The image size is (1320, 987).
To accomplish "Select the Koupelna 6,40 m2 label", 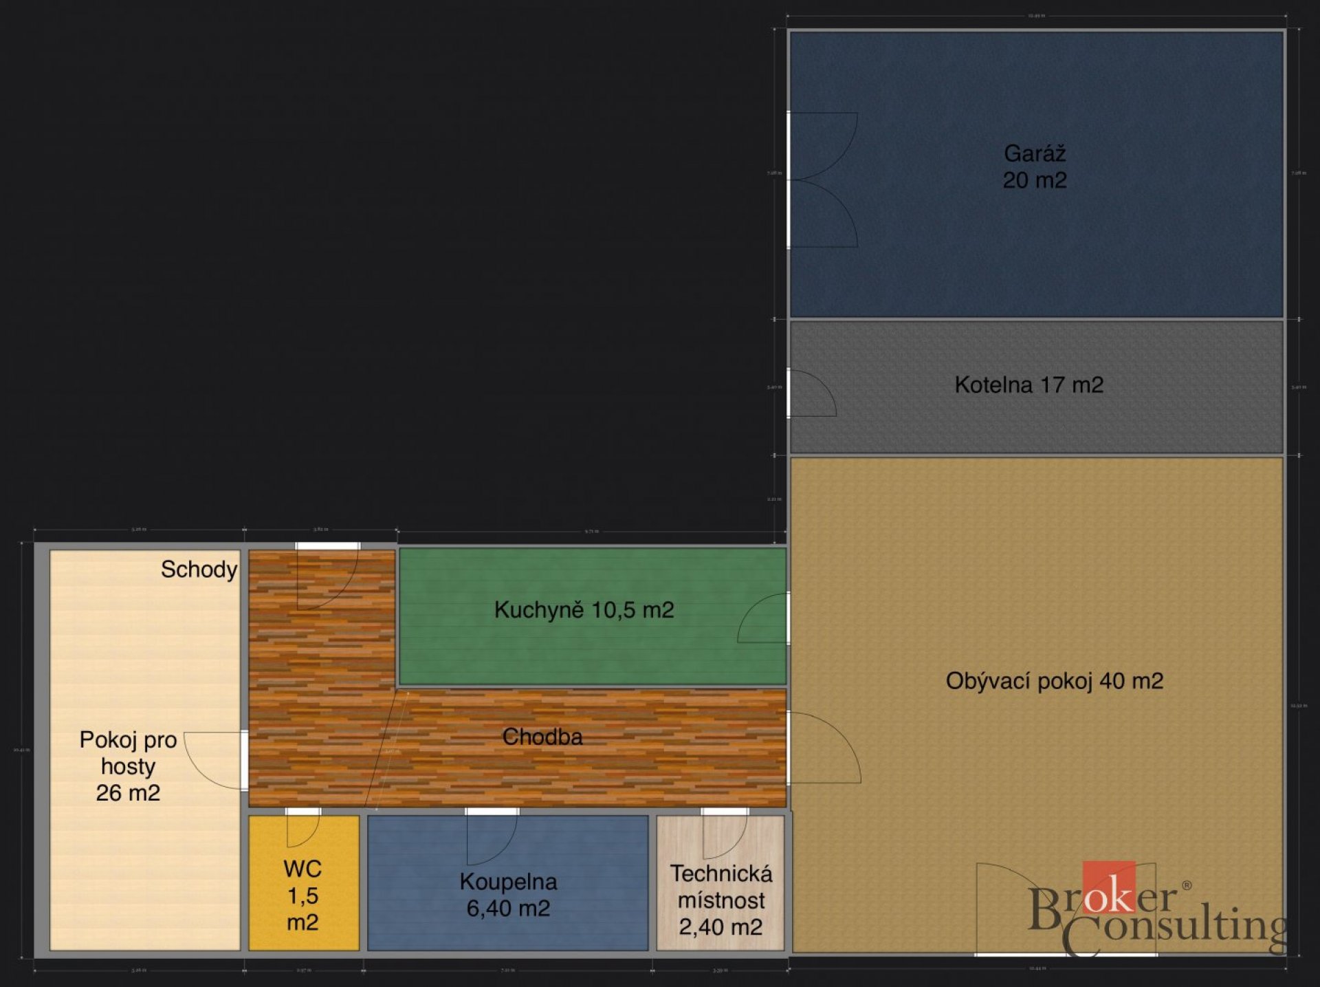I will click(508, 894).
